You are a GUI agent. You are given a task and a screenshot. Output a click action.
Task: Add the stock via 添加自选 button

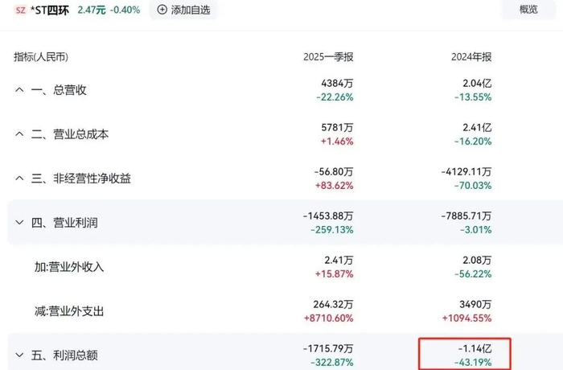pyautogui.click(x=183, y=10)
